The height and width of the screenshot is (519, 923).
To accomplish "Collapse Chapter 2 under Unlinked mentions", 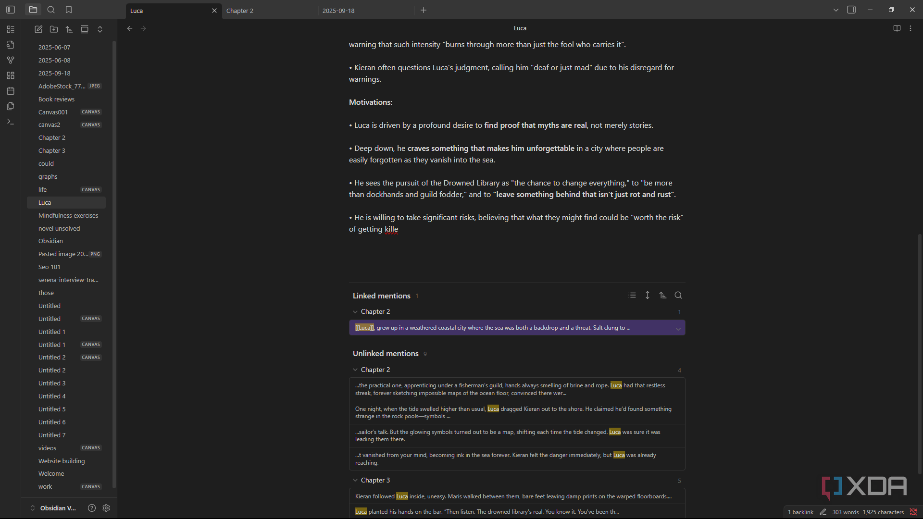I will click(355, 370).
